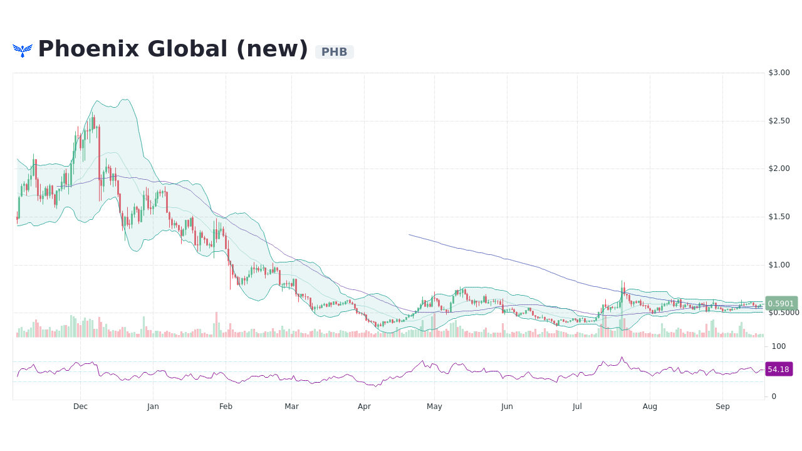Image resolution: width=802 pixels, height=451 pixels.
Task: Select the Jan date axis label
Action: [153, 407]
